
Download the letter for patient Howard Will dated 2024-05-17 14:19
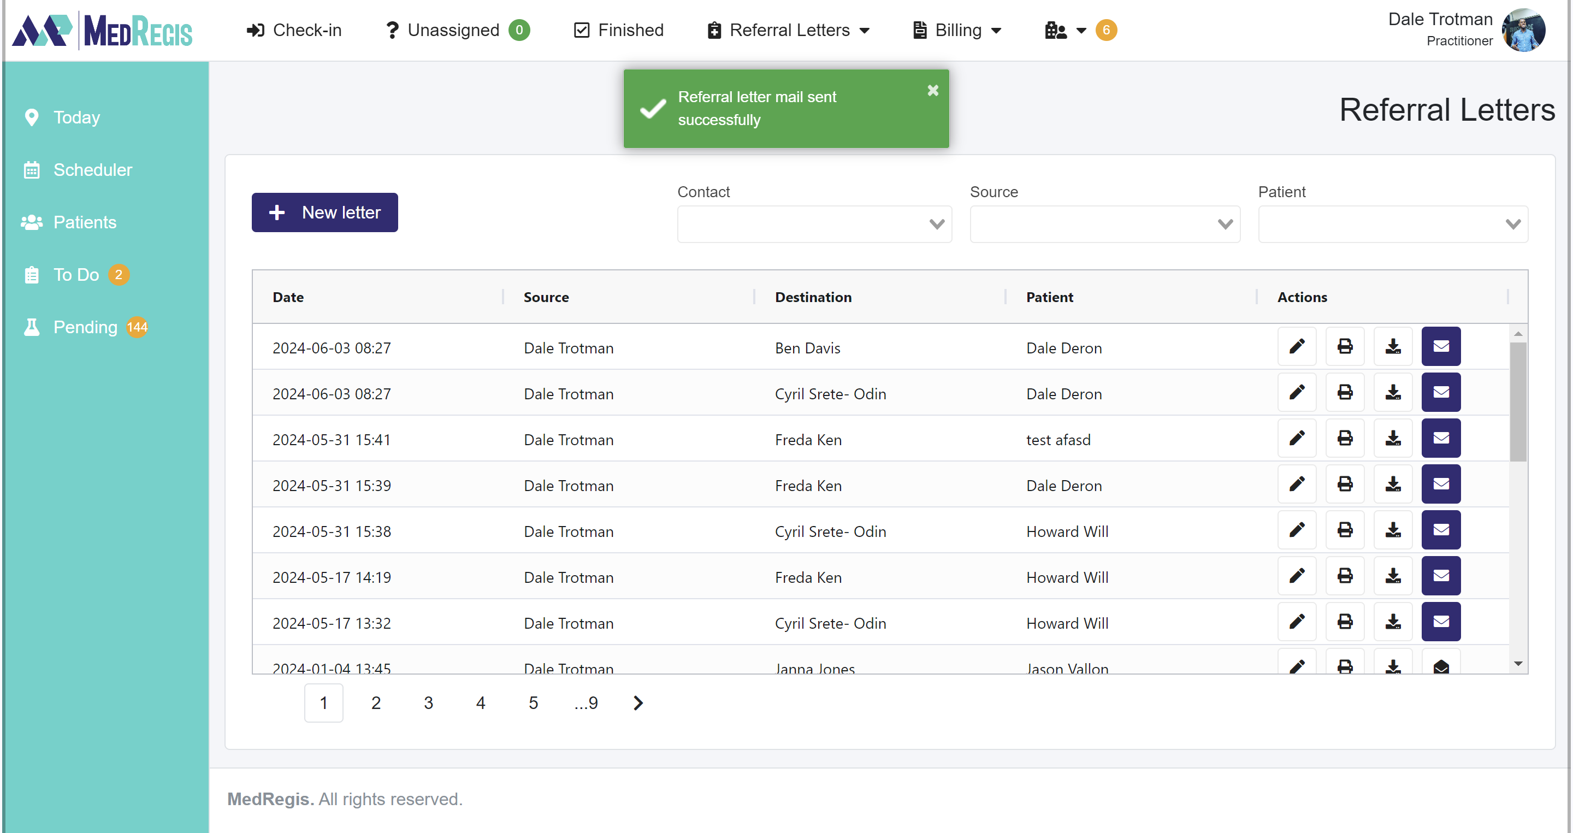[x=1393, y=575]
